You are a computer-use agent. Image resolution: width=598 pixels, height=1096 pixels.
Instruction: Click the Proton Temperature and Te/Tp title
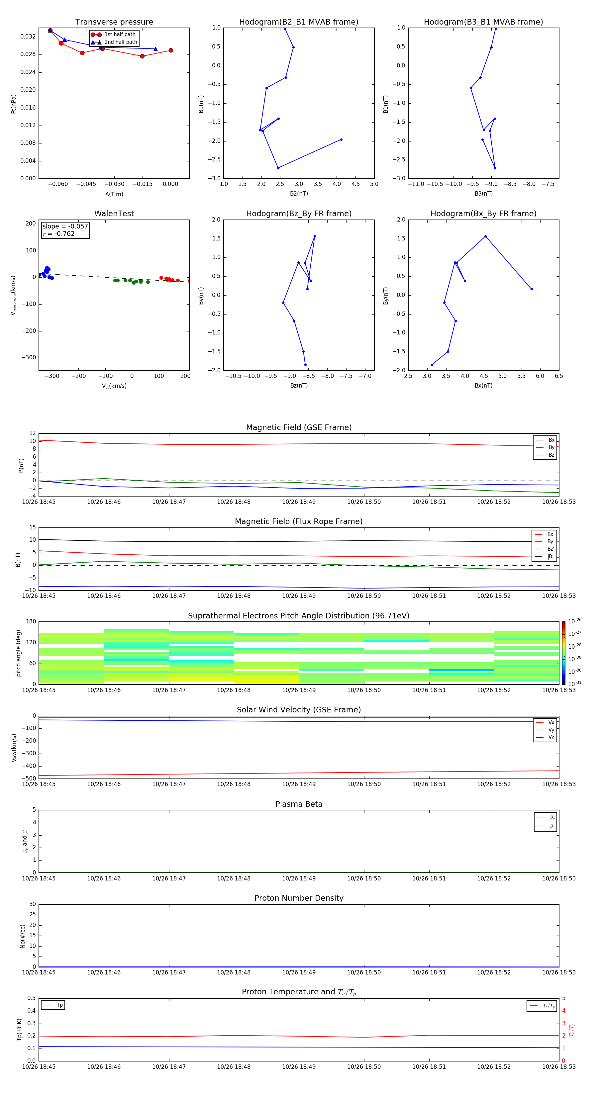click(x=299, y=992)
